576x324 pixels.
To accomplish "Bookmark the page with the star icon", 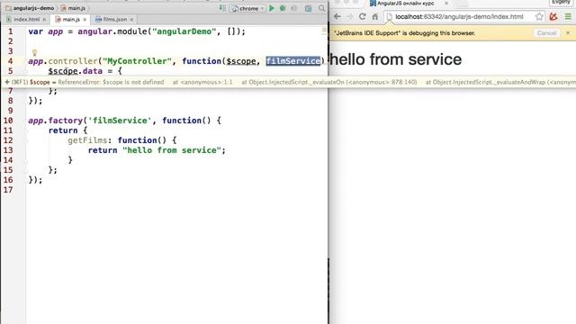I will 539,16.
